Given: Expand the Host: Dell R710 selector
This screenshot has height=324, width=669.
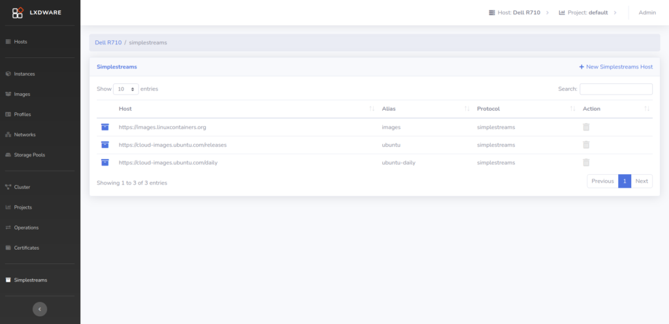Looking at the screenshot, I should tap(519, 13).
